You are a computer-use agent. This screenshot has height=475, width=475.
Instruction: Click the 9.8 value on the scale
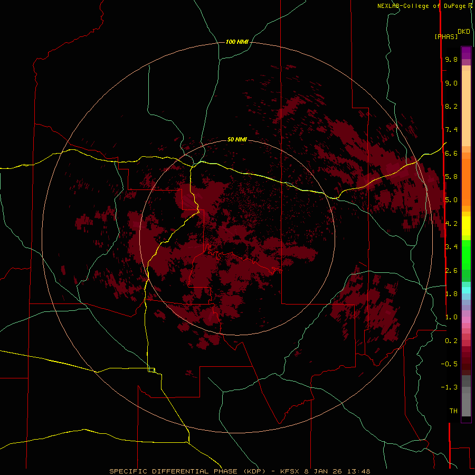tap(451, 59)
